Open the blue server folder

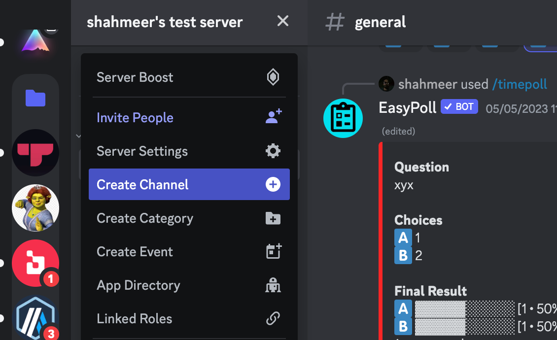(35, 98)
